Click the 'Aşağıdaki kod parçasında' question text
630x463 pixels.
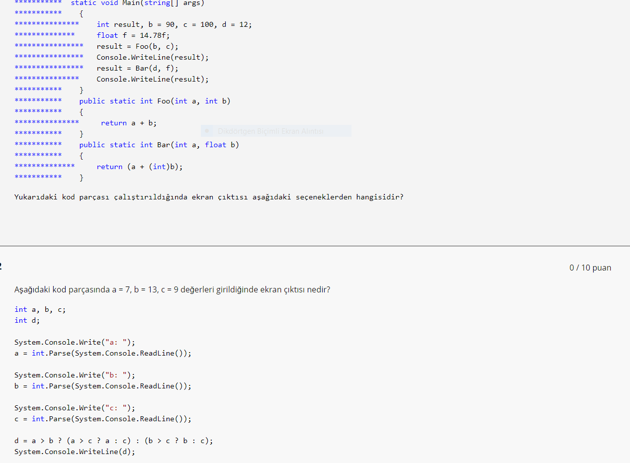172,289
